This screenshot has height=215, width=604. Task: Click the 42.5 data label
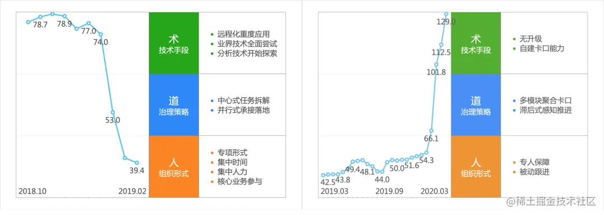tap(328, 182)
